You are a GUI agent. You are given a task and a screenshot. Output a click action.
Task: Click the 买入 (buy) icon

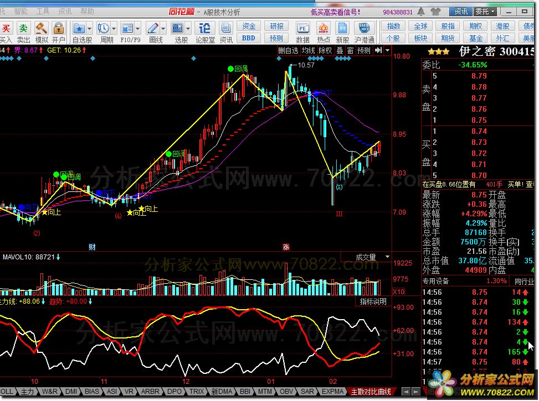coord(6,28)
